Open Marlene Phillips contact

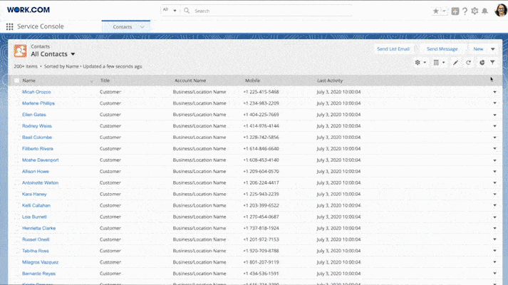click(x=38, y=103)
